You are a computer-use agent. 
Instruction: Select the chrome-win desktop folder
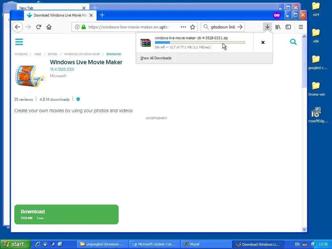pos(316,89)
